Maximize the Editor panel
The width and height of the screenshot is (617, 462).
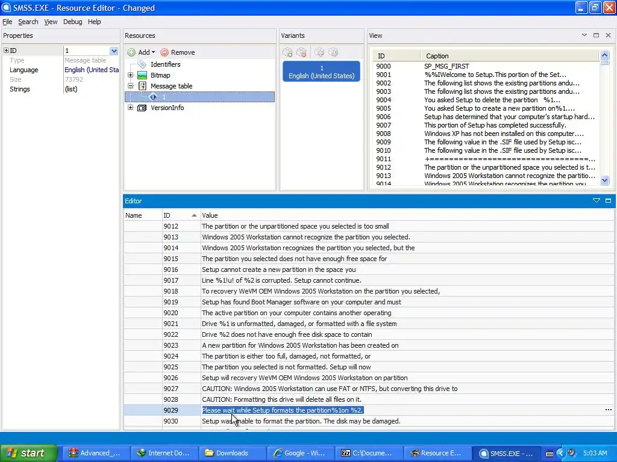pyautogui.click(x=608, y=201)
